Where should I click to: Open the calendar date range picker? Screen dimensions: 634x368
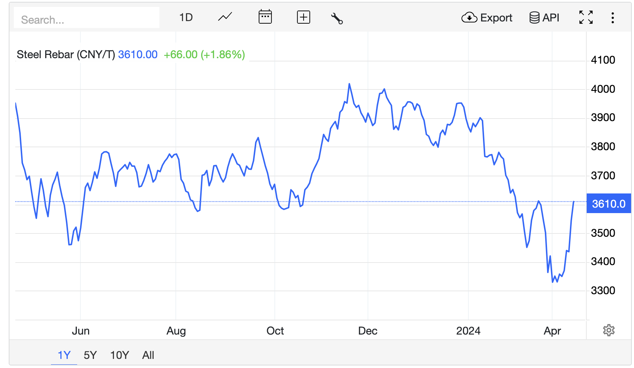(x=265, y=17)
